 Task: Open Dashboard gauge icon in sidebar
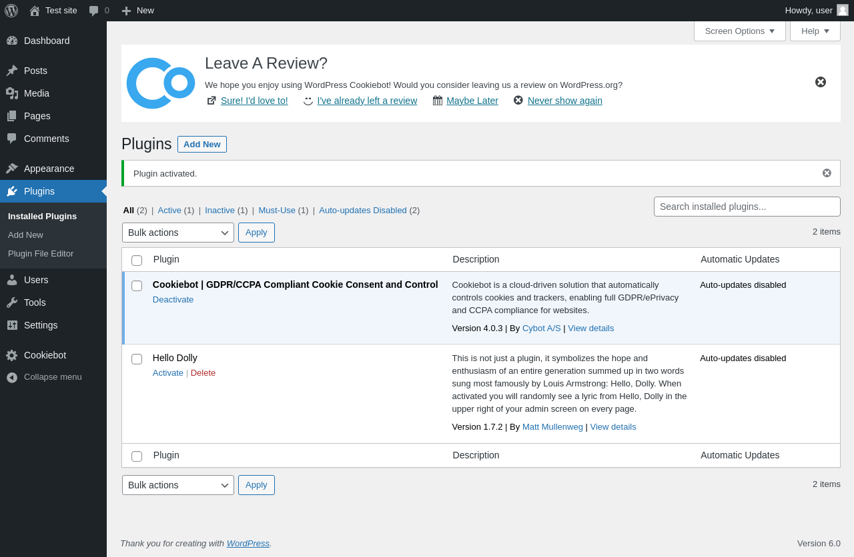coord(12,41)
